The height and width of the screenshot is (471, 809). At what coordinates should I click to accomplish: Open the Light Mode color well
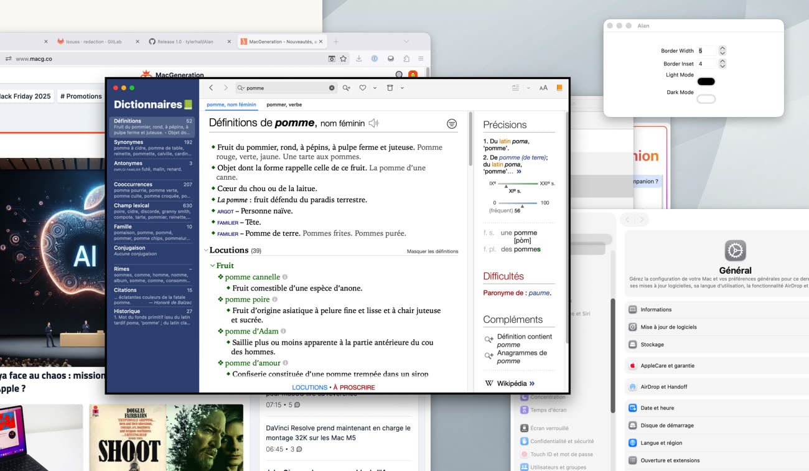[706, 82]
